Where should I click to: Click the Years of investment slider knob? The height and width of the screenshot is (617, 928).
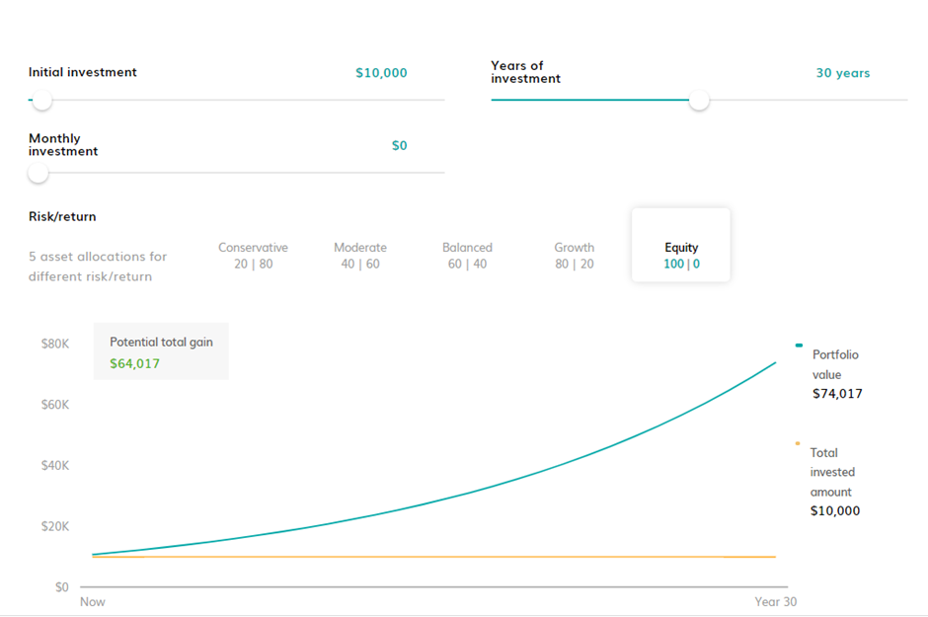point(699,100)
